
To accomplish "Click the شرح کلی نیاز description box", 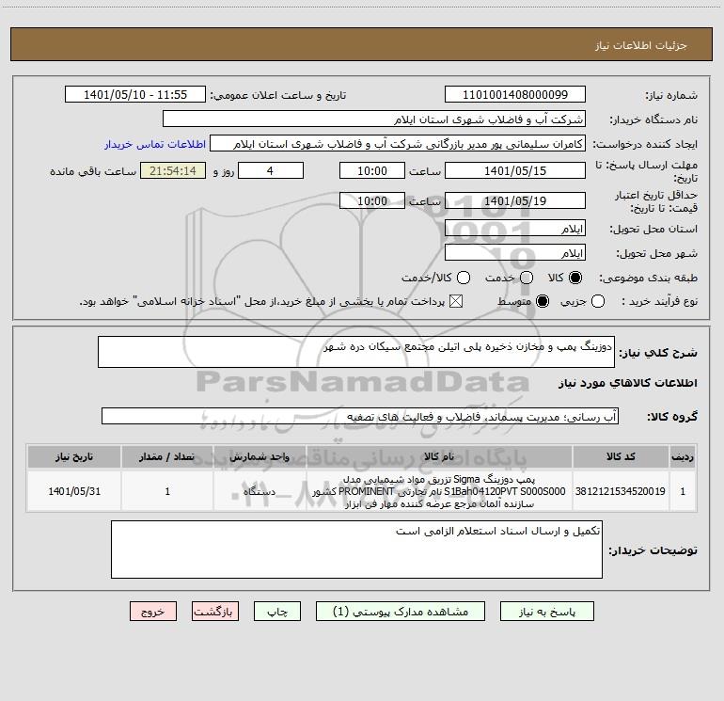I will click(356, 352).
